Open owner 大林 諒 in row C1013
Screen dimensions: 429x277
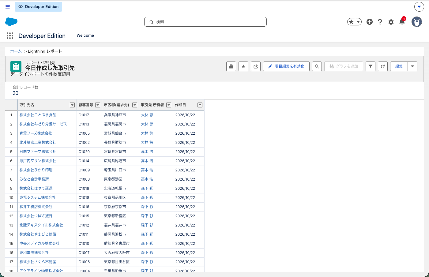tap(147, 124)
